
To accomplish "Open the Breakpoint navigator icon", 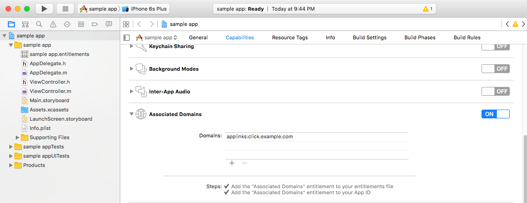I will [x=95, y=24].
